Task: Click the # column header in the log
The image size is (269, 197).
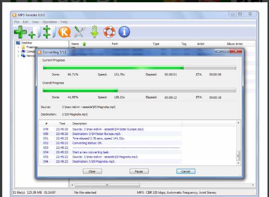Action: [x=46, y=124]
